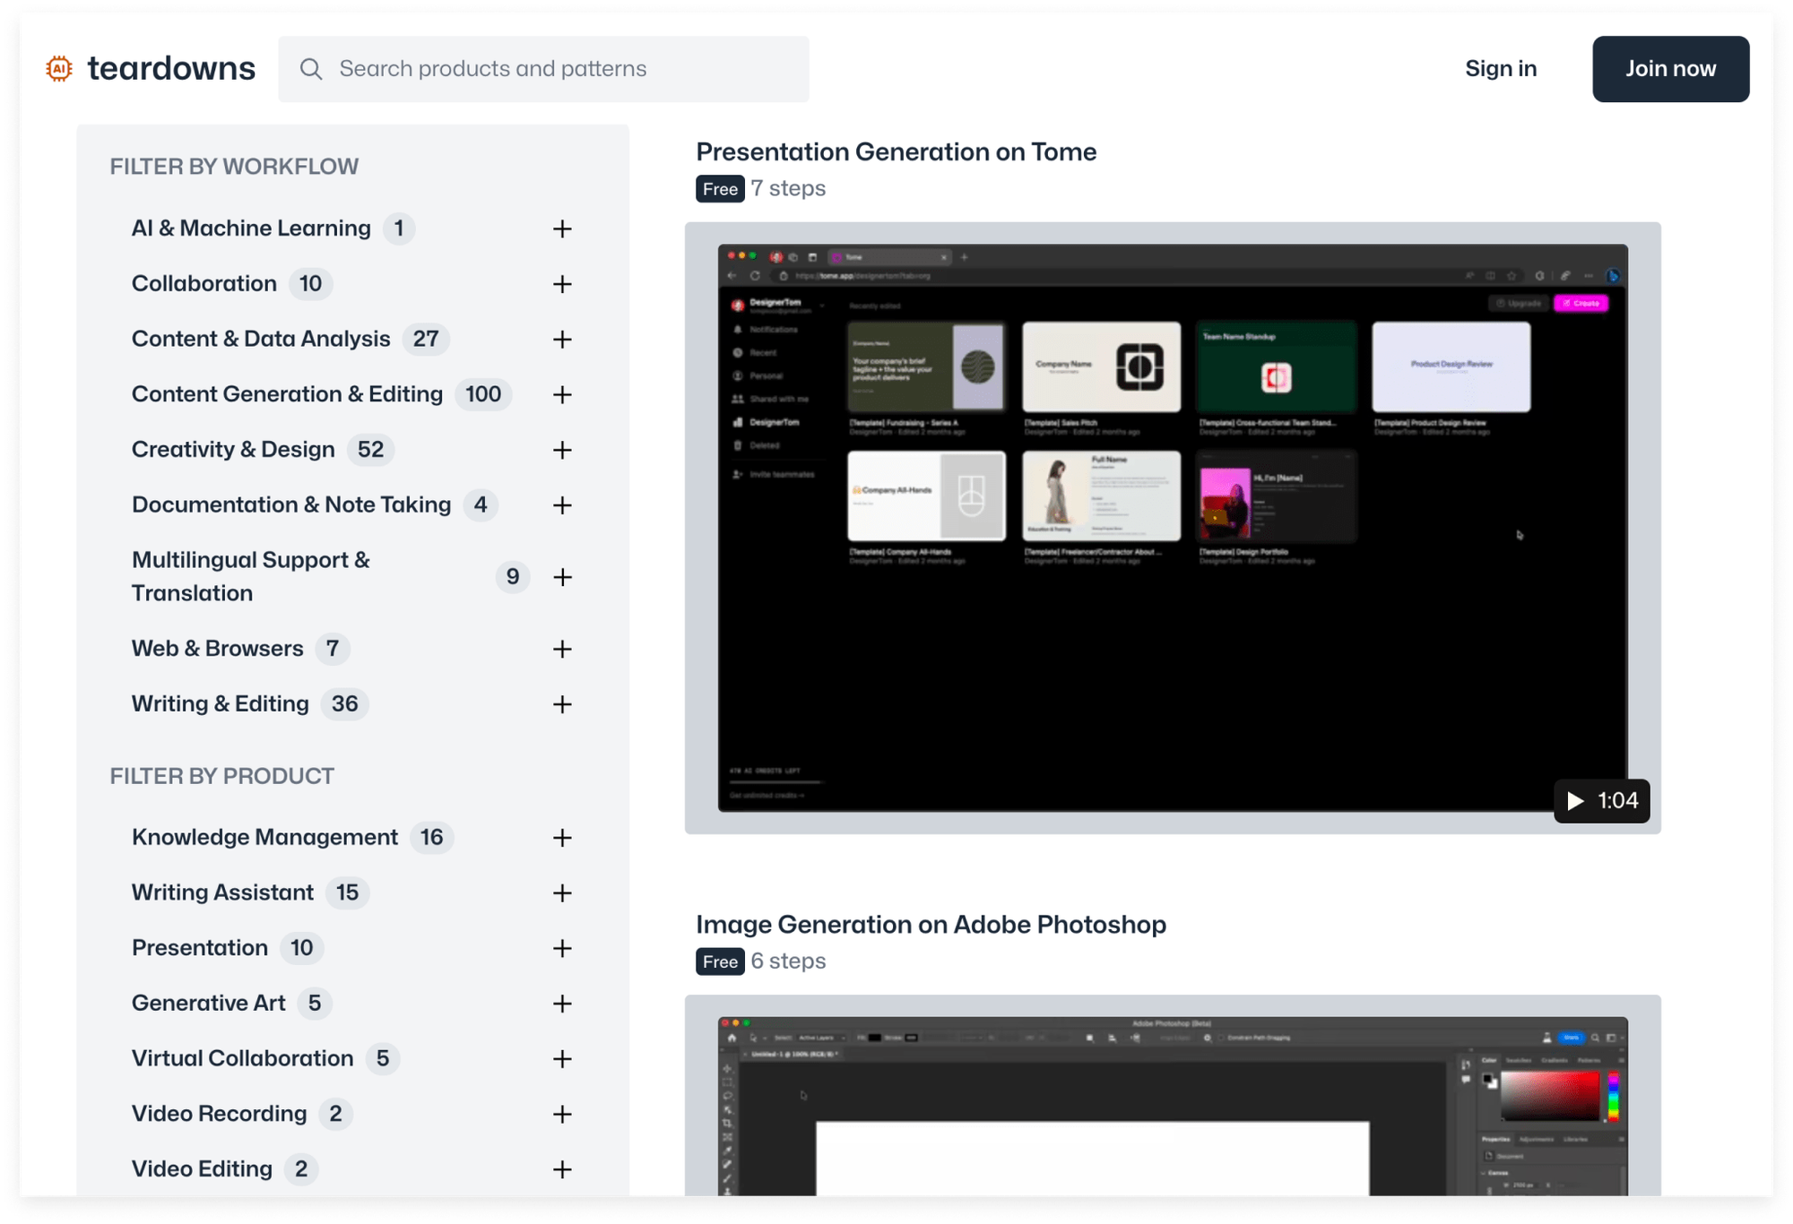Screen dimensions: 1793x1224
Task: Focus the search products and patterns field
Action: pyautogui.click(x=556, y=69)
